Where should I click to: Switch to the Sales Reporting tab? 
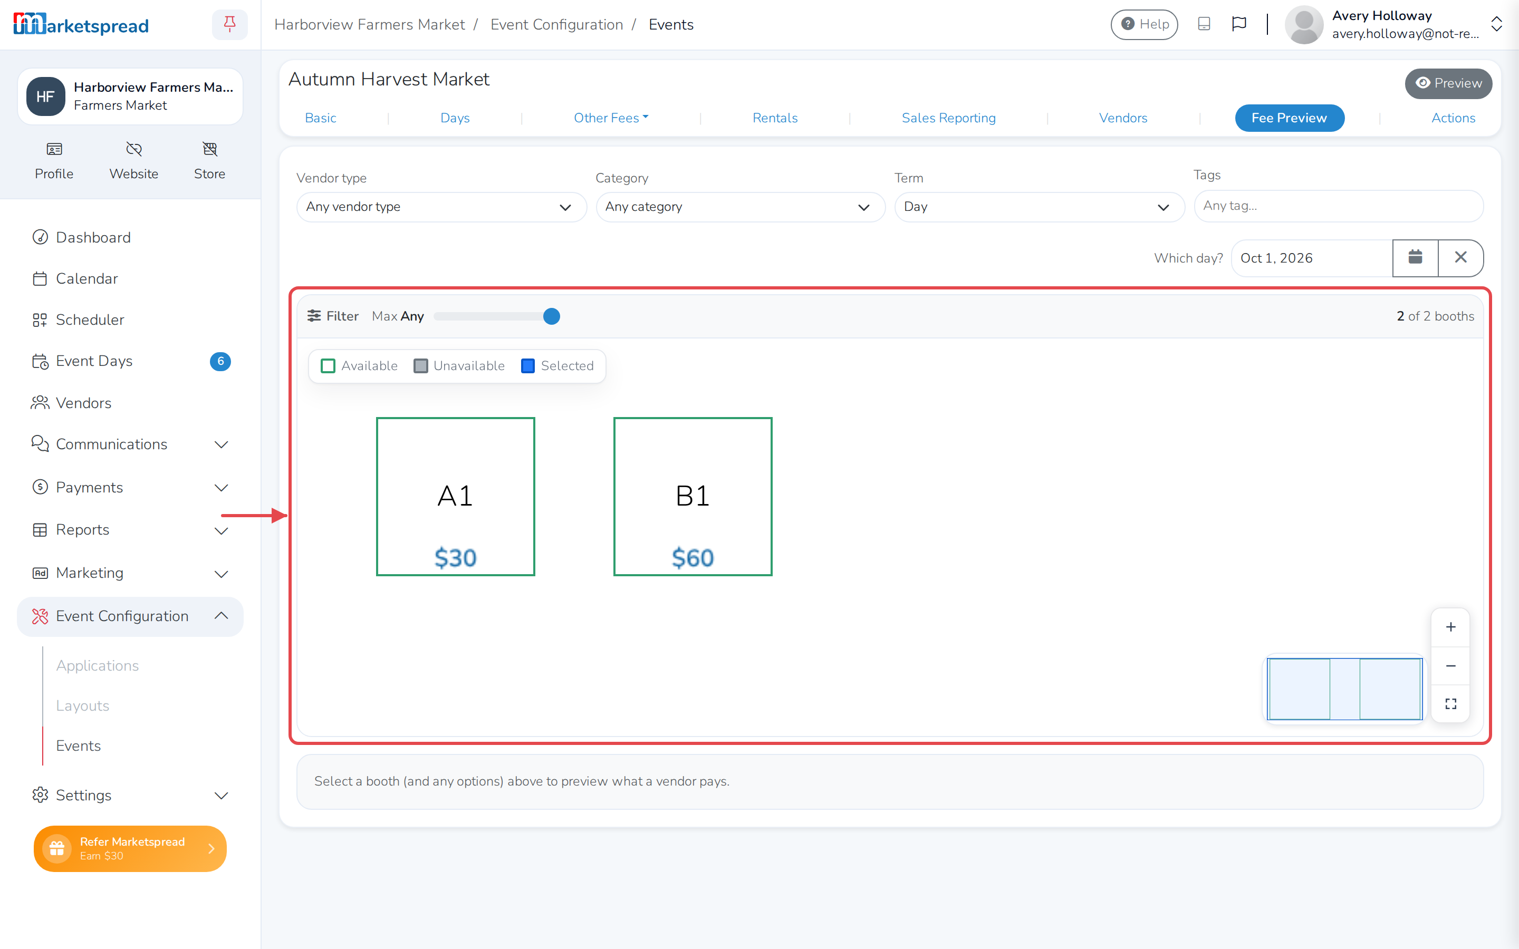[948, 118]
